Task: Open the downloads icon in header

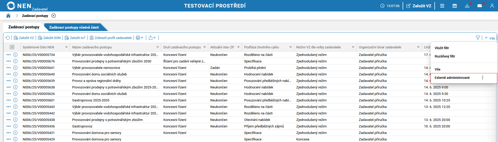Action: point(467,6)
